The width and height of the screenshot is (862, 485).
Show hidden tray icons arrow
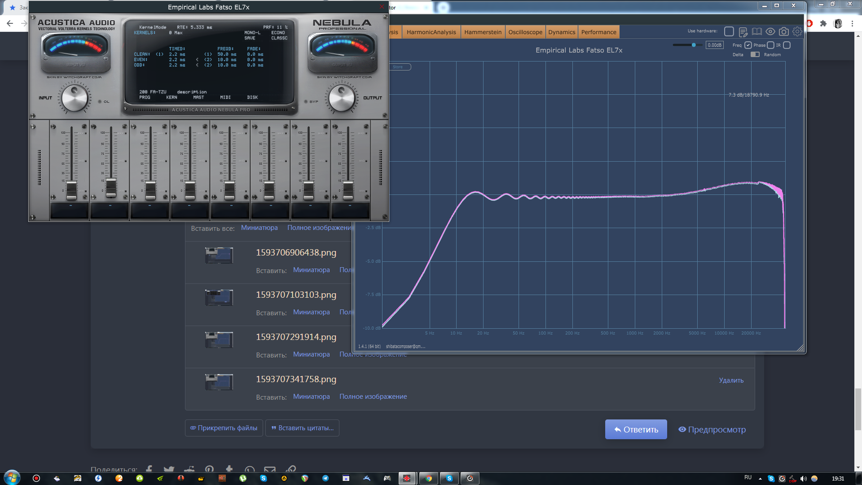760,479
